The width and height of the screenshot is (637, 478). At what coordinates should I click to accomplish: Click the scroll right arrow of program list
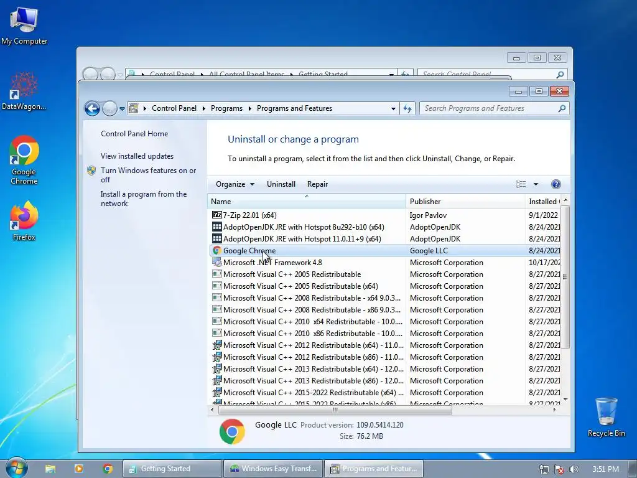click(x=554, y=410)
